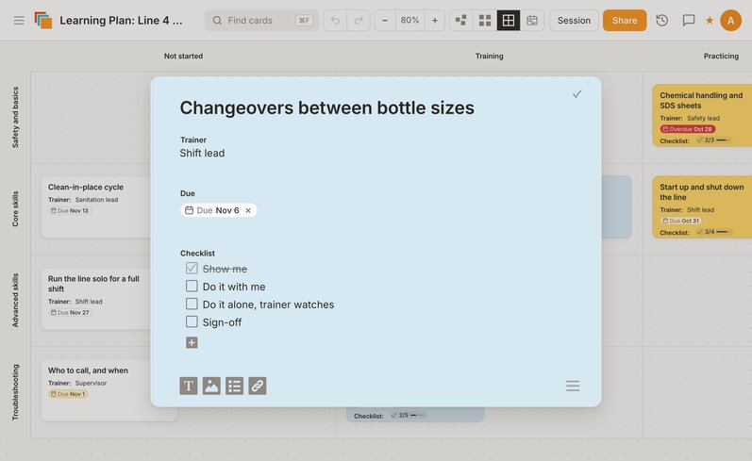This screenshot has width=752, height=461.
Task: Add an image to the card
Action: 211,386
